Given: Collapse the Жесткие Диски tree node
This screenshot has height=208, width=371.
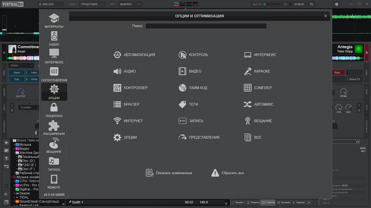Looking at the screenshot, I should click(14, 153).
